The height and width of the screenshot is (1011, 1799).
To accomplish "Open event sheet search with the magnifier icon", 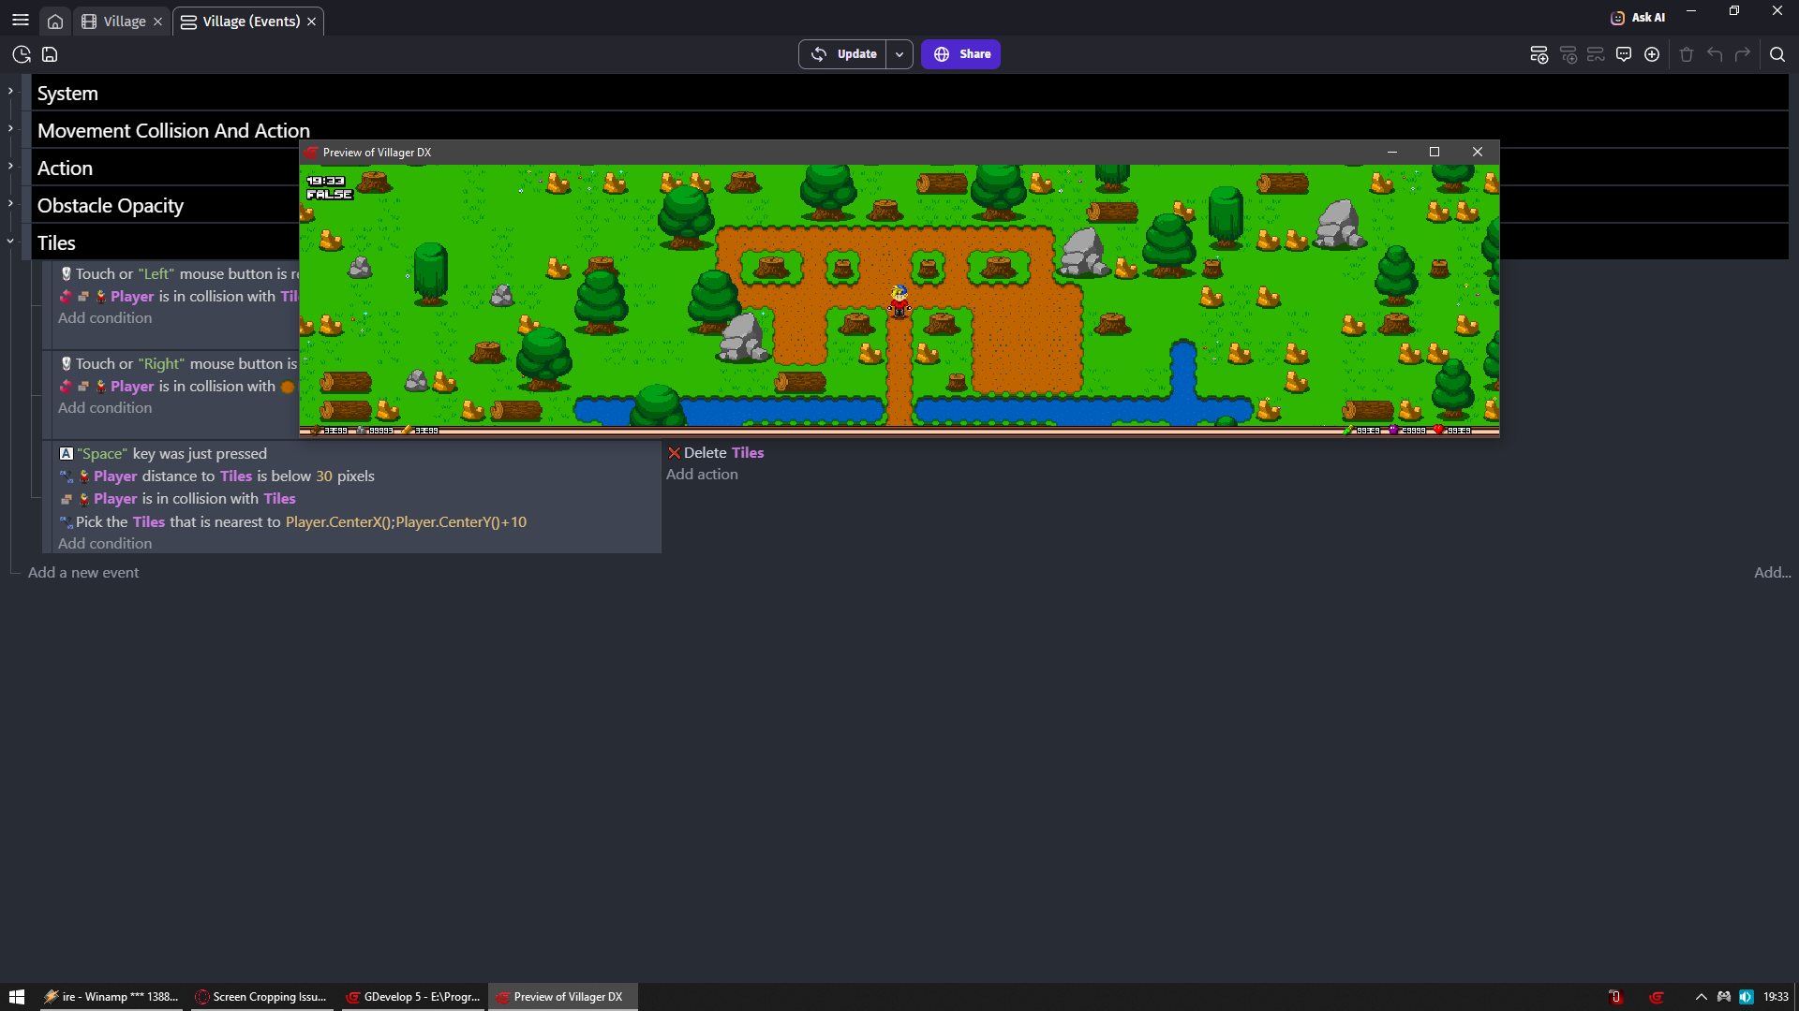I will (x=1778, y=54).
